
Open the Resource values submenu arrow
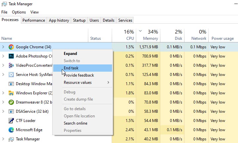108,83
